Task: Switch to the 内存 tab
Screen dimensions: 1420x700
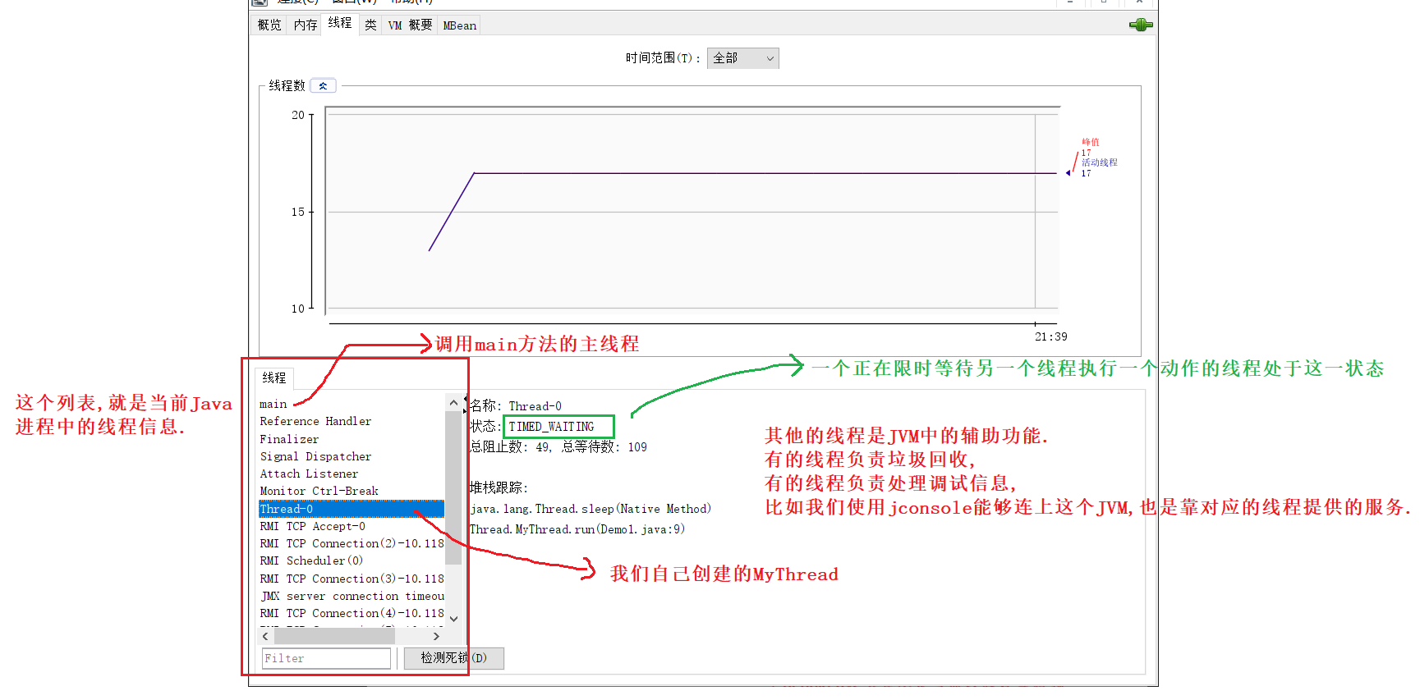Action: [x=306, y=25]
